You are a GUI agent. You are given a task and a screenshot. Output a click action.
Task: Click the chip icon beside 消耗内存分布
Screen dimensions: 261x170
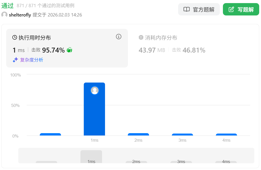click(141, 38)
